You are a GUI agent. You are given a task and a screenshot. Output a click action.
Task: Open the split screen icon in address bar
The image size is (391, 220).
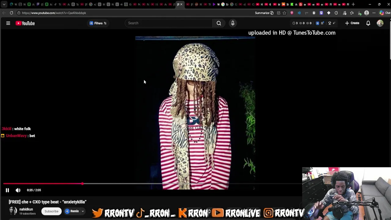click(279, 13)
